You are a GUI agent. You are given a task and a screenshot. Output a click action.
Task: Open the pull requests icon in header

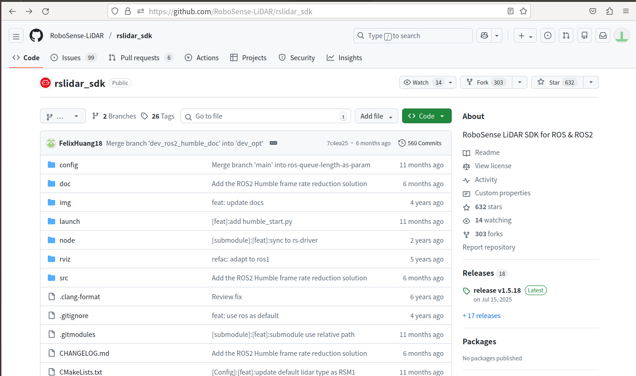tap(566, 36)
